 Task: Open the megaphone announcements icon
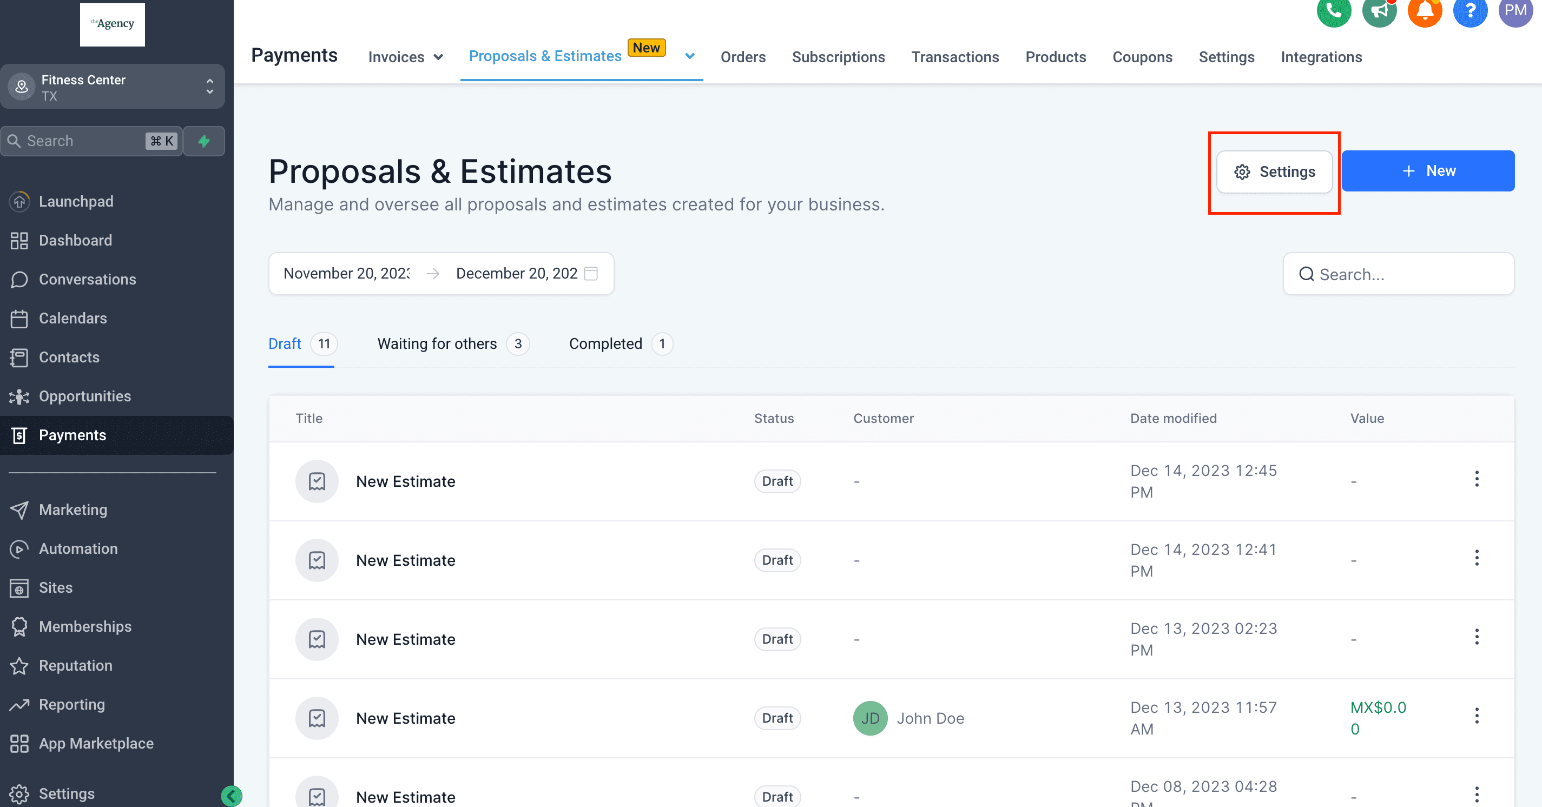pos(1379,11)
